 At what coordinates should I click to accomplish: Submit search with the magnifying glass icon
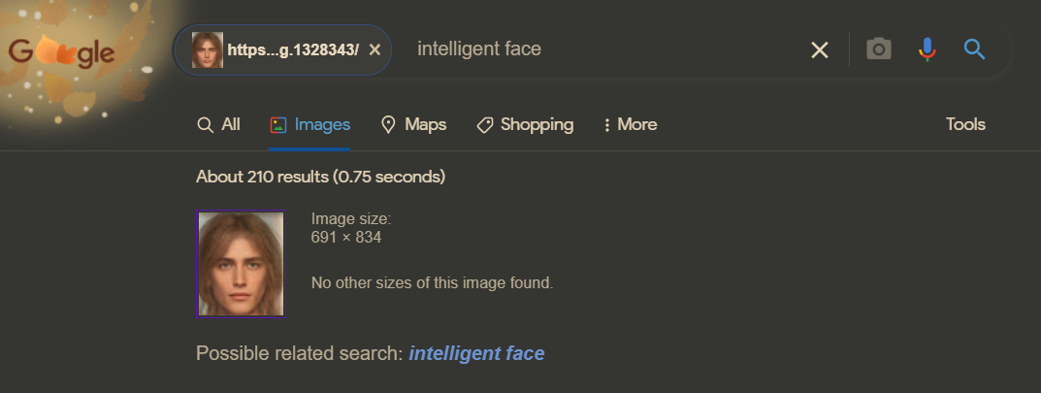[x=974, y=49]
